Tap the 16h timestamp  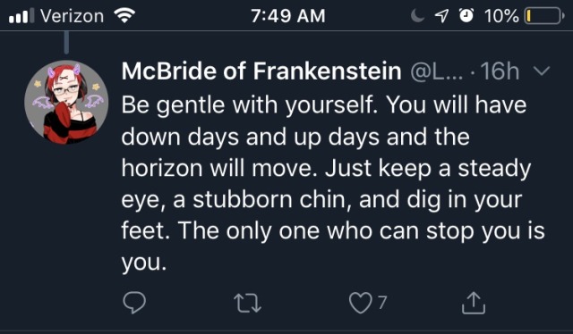500,71
